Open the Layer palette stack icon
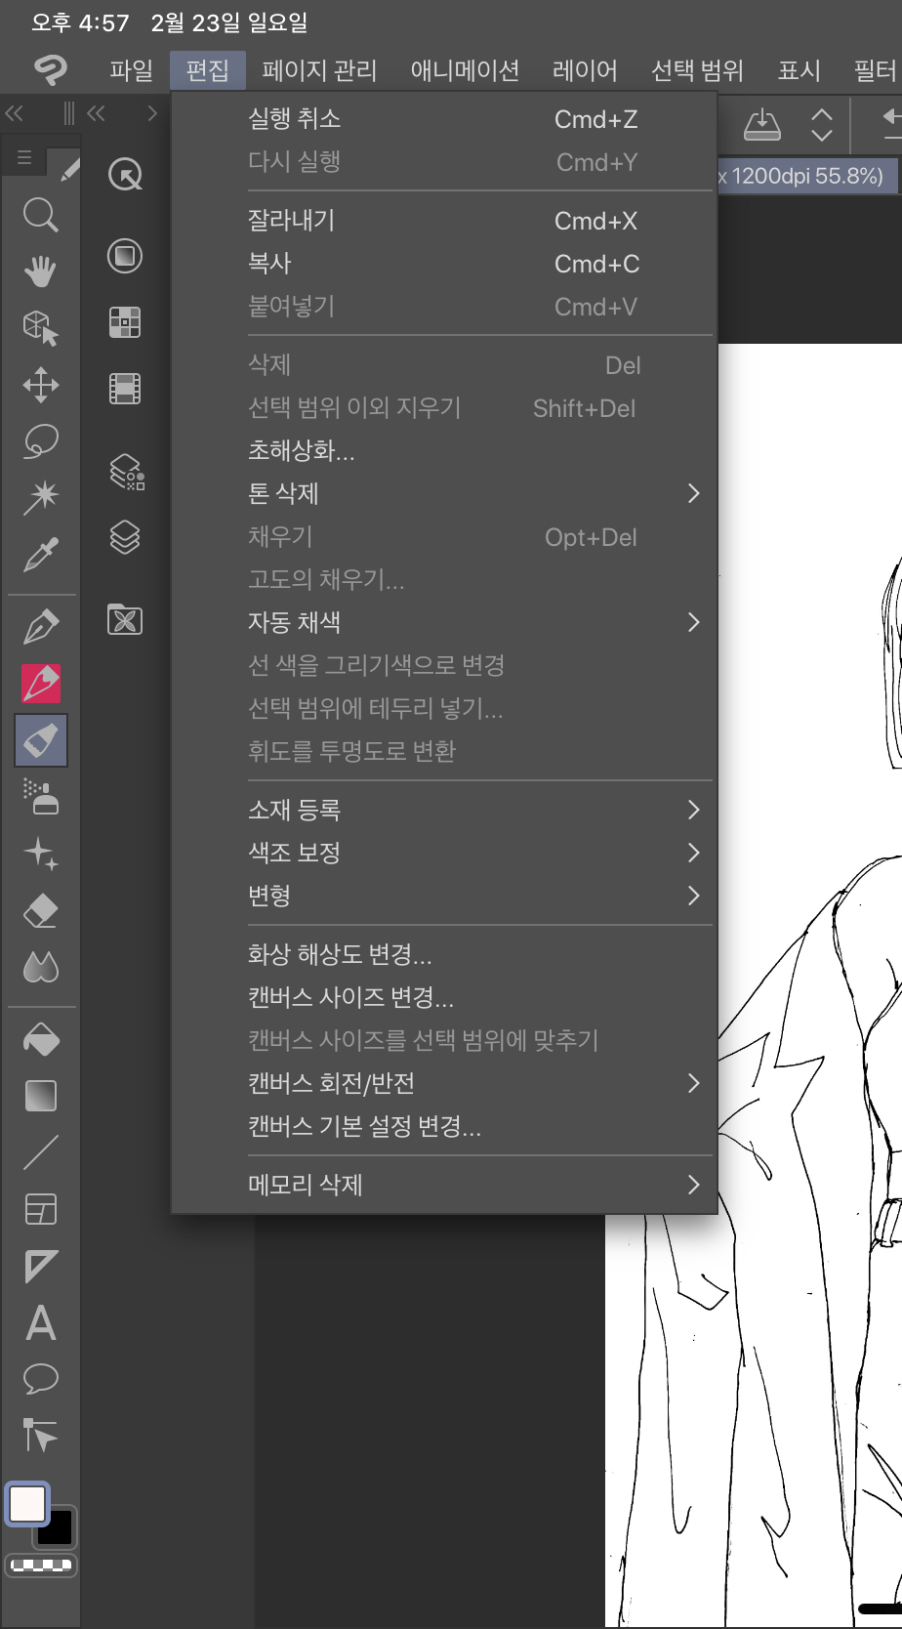This screenshot has width=902, height=1629. pos(125,537)
